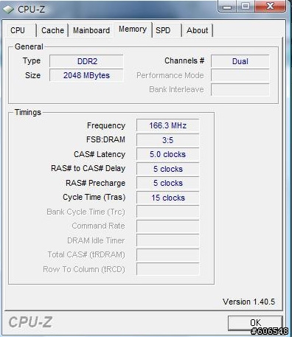This screenshot has width=292, height=337.
Task: Click the empty Bank Cycle Time (Trc) field
Action: pos(168,212)
